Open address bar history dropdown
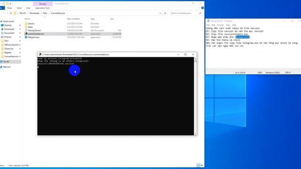The image size is (301, 169). [x=160, y=13]
